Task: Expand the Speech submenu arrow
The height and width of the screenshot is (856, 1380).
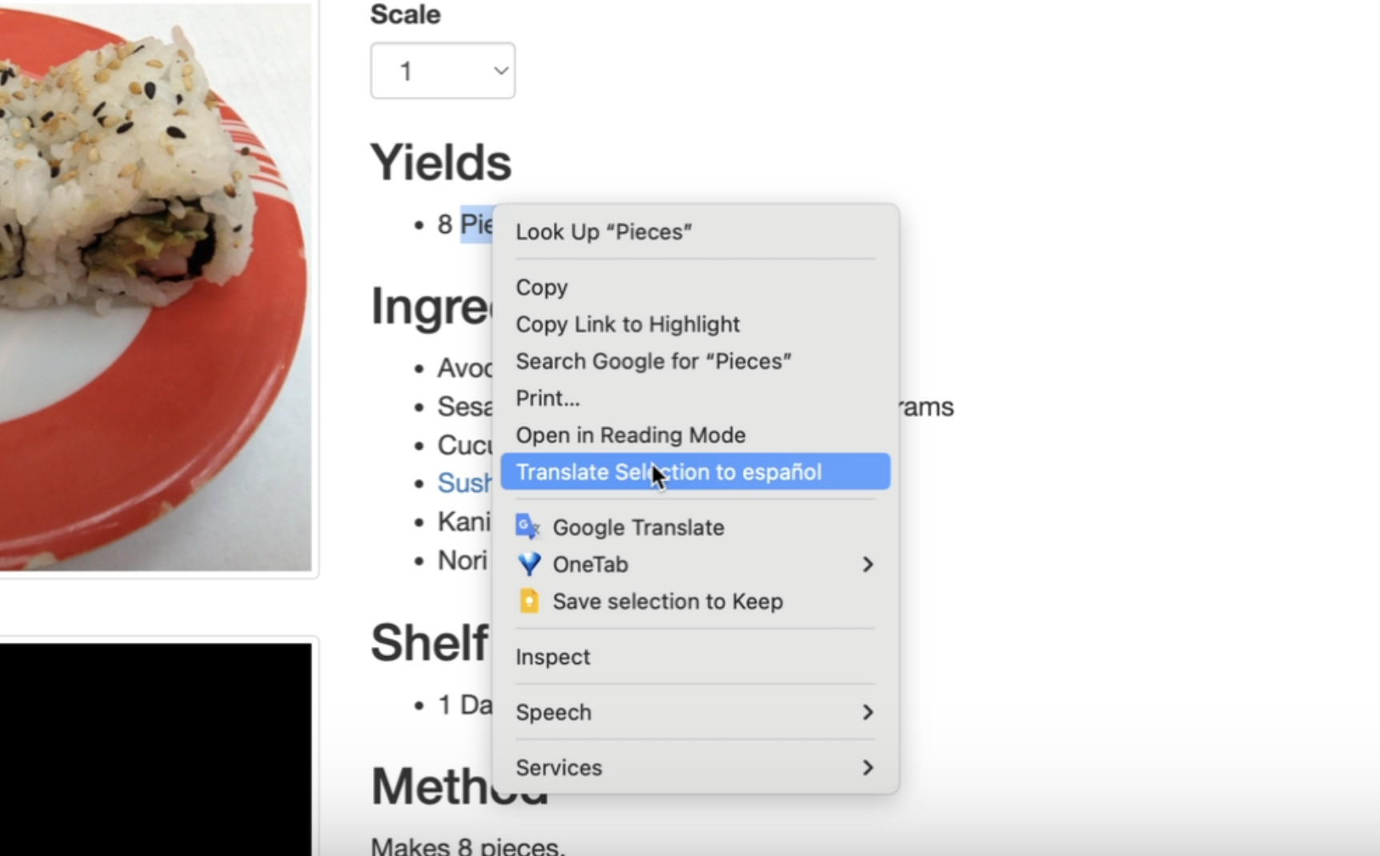Action: [x=868, y=712]
